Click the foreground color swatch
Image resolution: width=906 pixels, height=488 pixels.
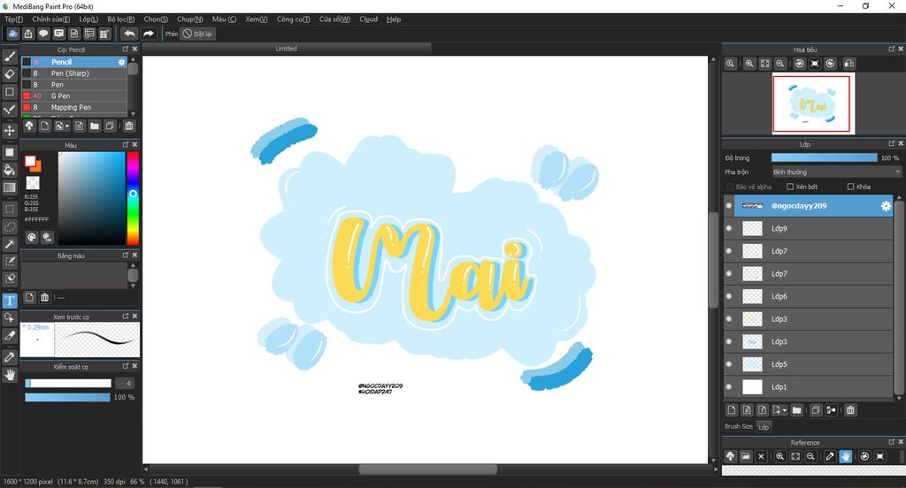point(30,161)
